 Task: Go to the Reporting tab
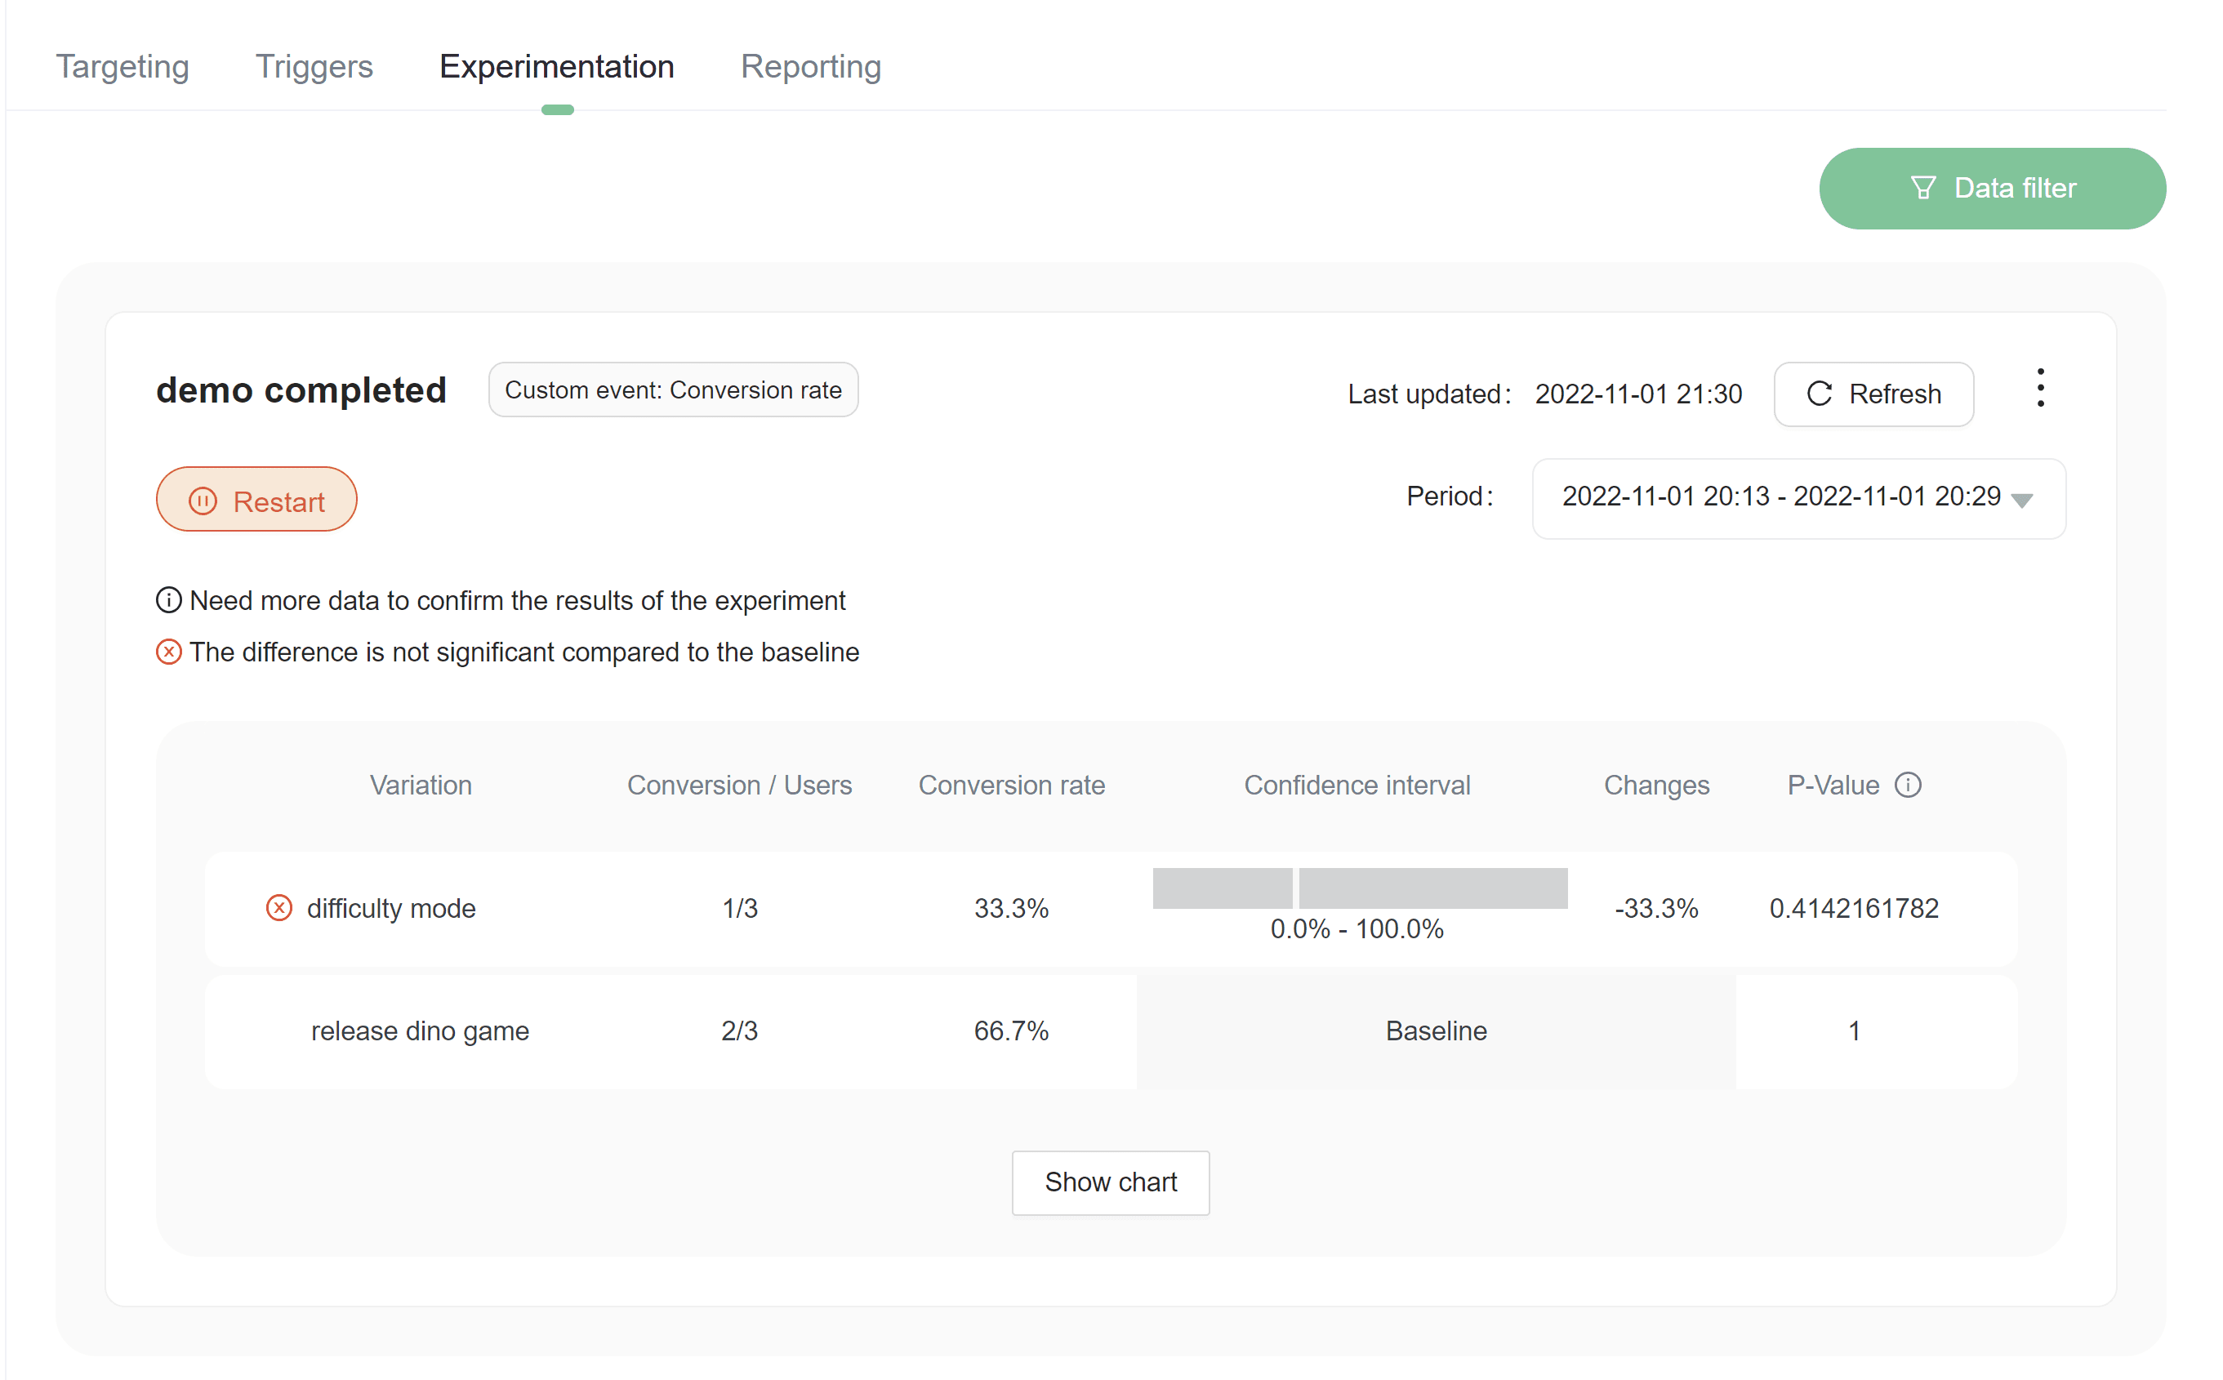[810, 67]
